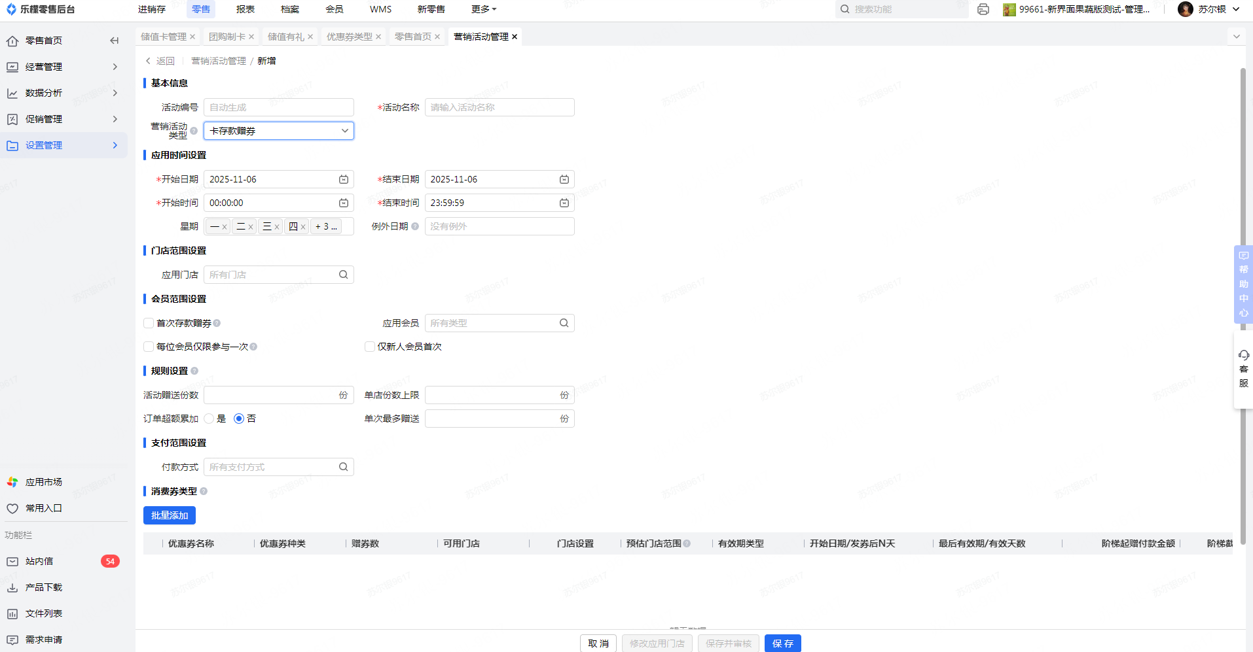Open calendar picker for 结束日期
Image resolution: width=1253 pixels, height=652 pixels.
click(564, 179)
